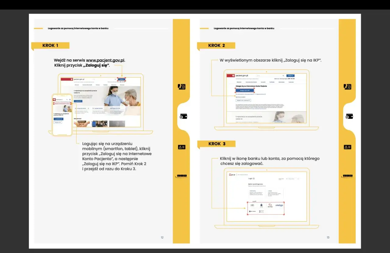Click the page 13 header "Logowanie za pomocą internetowego konta w banku"
This screenshot has width=390, height=253.
coord(244,28)
